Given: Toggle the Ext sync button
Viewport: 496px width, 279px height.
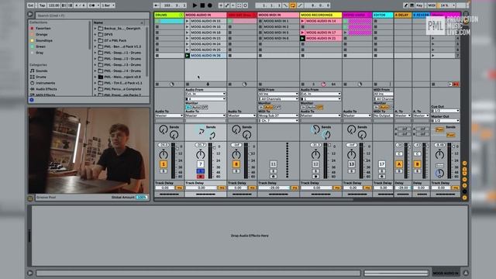Looking at the screenshot, I should tap(31, 5).
